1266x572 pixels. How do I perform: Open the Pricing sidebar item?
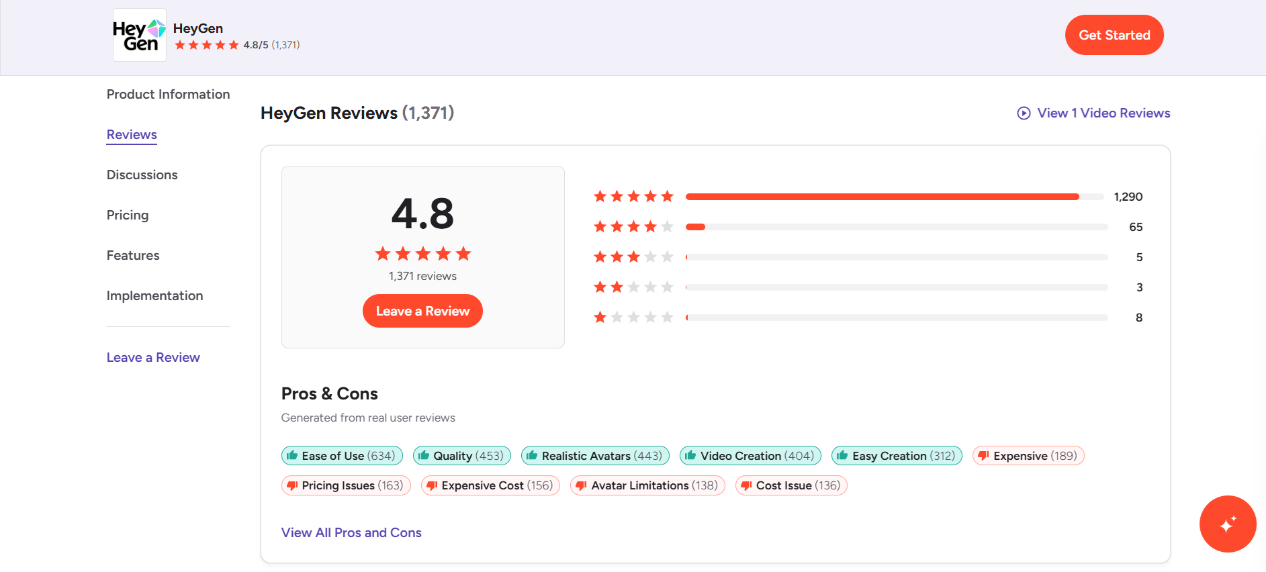click(128, 215)
